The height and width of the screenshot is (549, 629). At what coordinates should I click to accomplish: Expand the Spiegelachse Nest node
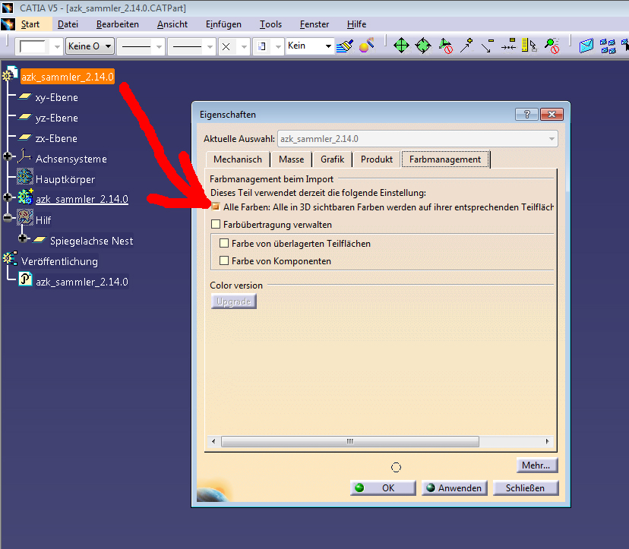pos(23,238)
